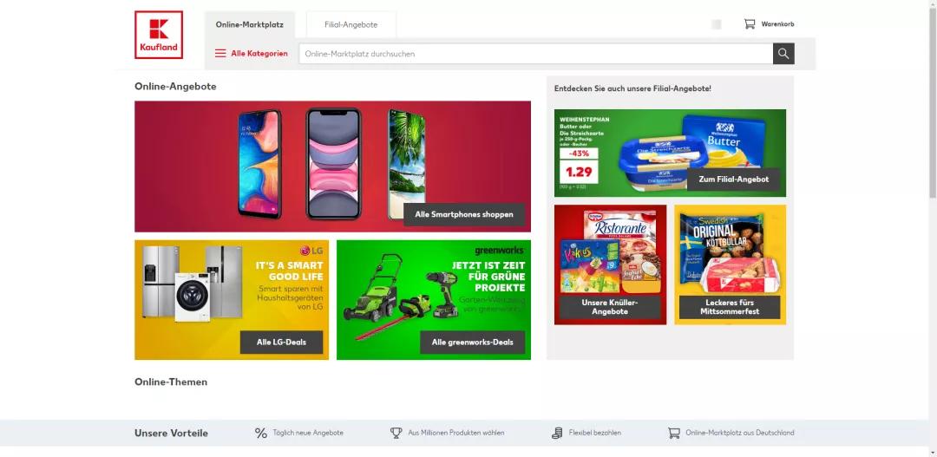Focus the Online-Marktplatz durchsuchen search field
Image resolution: width=937 pixels, height=457 pixels.
(536, 54)
